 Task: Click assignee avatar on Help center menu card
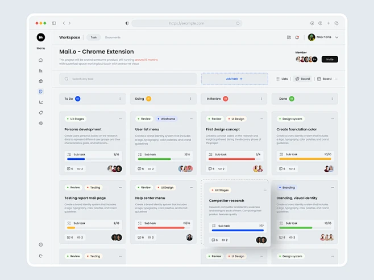point(189,237)
